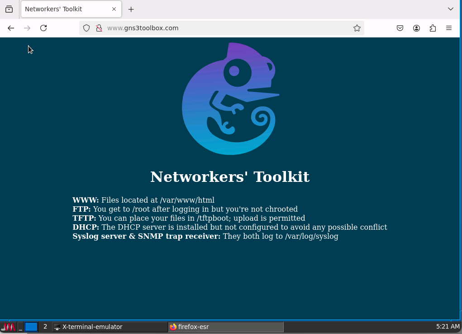462x334 pixels.
Task: Switch to workspace 2 in the pager
Action: click(x=45, y=327)
